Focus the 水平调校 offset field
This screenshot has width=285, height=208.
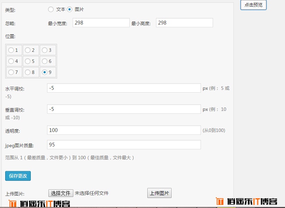[124, 88]
